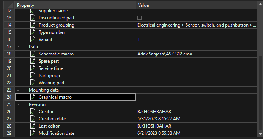Click the scrollbar down arrow
Screen dimensions: 263x139
pos(260,134)
